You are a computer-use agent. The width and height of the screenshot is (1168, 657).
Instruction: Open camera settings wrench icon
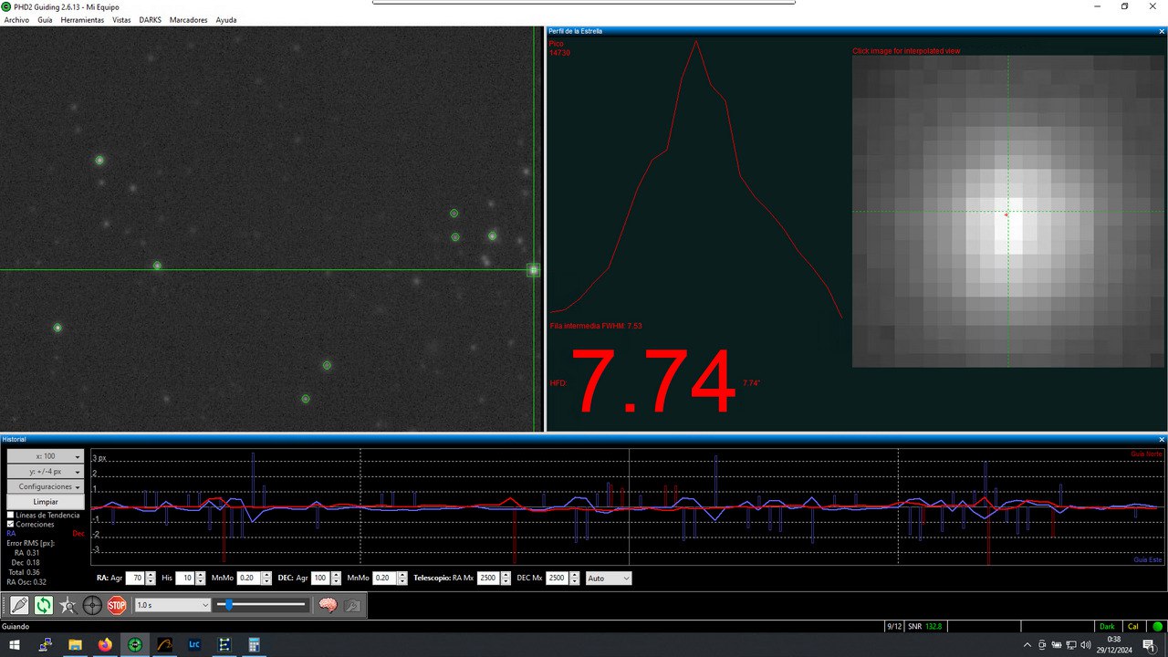coord(352,605)
